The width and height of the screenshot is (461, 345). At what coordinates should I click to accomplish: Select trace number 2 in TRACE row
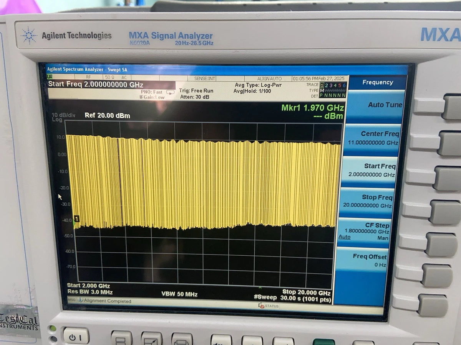coord(327,85)
